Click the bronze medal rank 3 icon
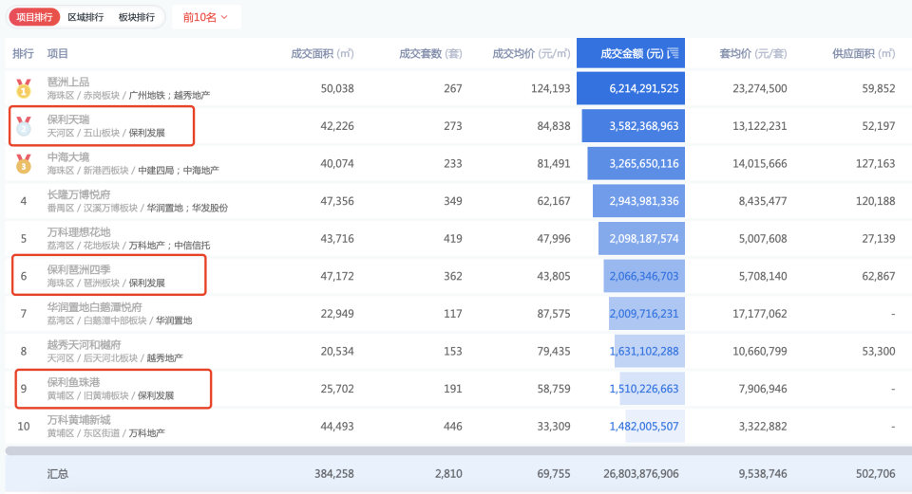The height and width of the screenshot is (494, 912). pyautogui.click(x=23, y=164)
